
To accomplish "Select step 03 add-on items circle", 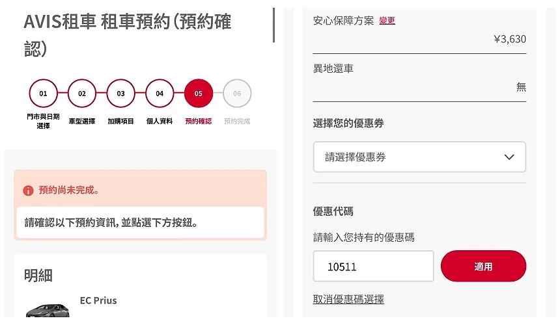I will (120, 94).
